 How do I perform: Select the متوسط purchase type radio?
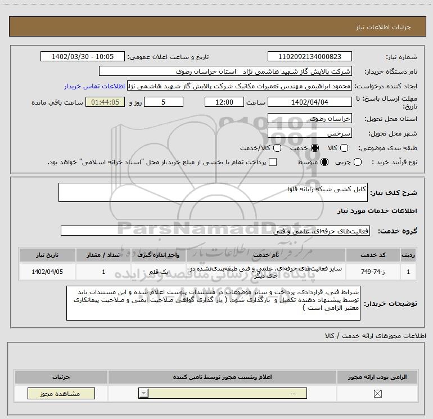(x=324, y=162)
